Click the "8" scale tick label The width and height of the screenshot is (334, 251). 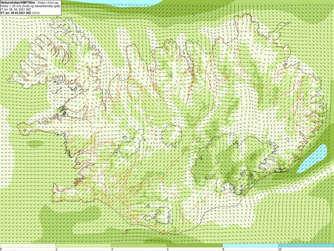coord(223,249)
